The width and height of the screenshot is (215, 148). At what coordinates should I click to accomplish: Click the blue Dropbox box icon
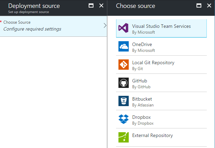point(123,119)
